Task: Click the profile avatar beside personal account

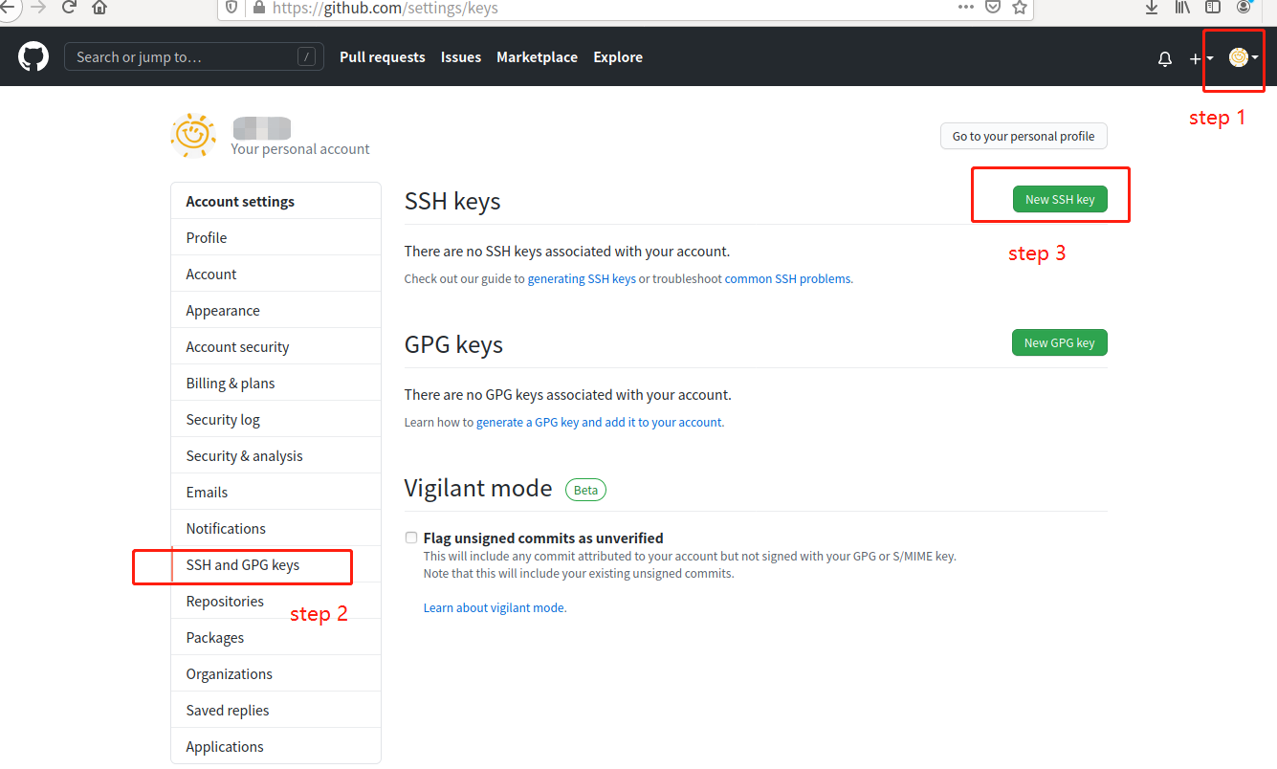Action: click(193, 136)
